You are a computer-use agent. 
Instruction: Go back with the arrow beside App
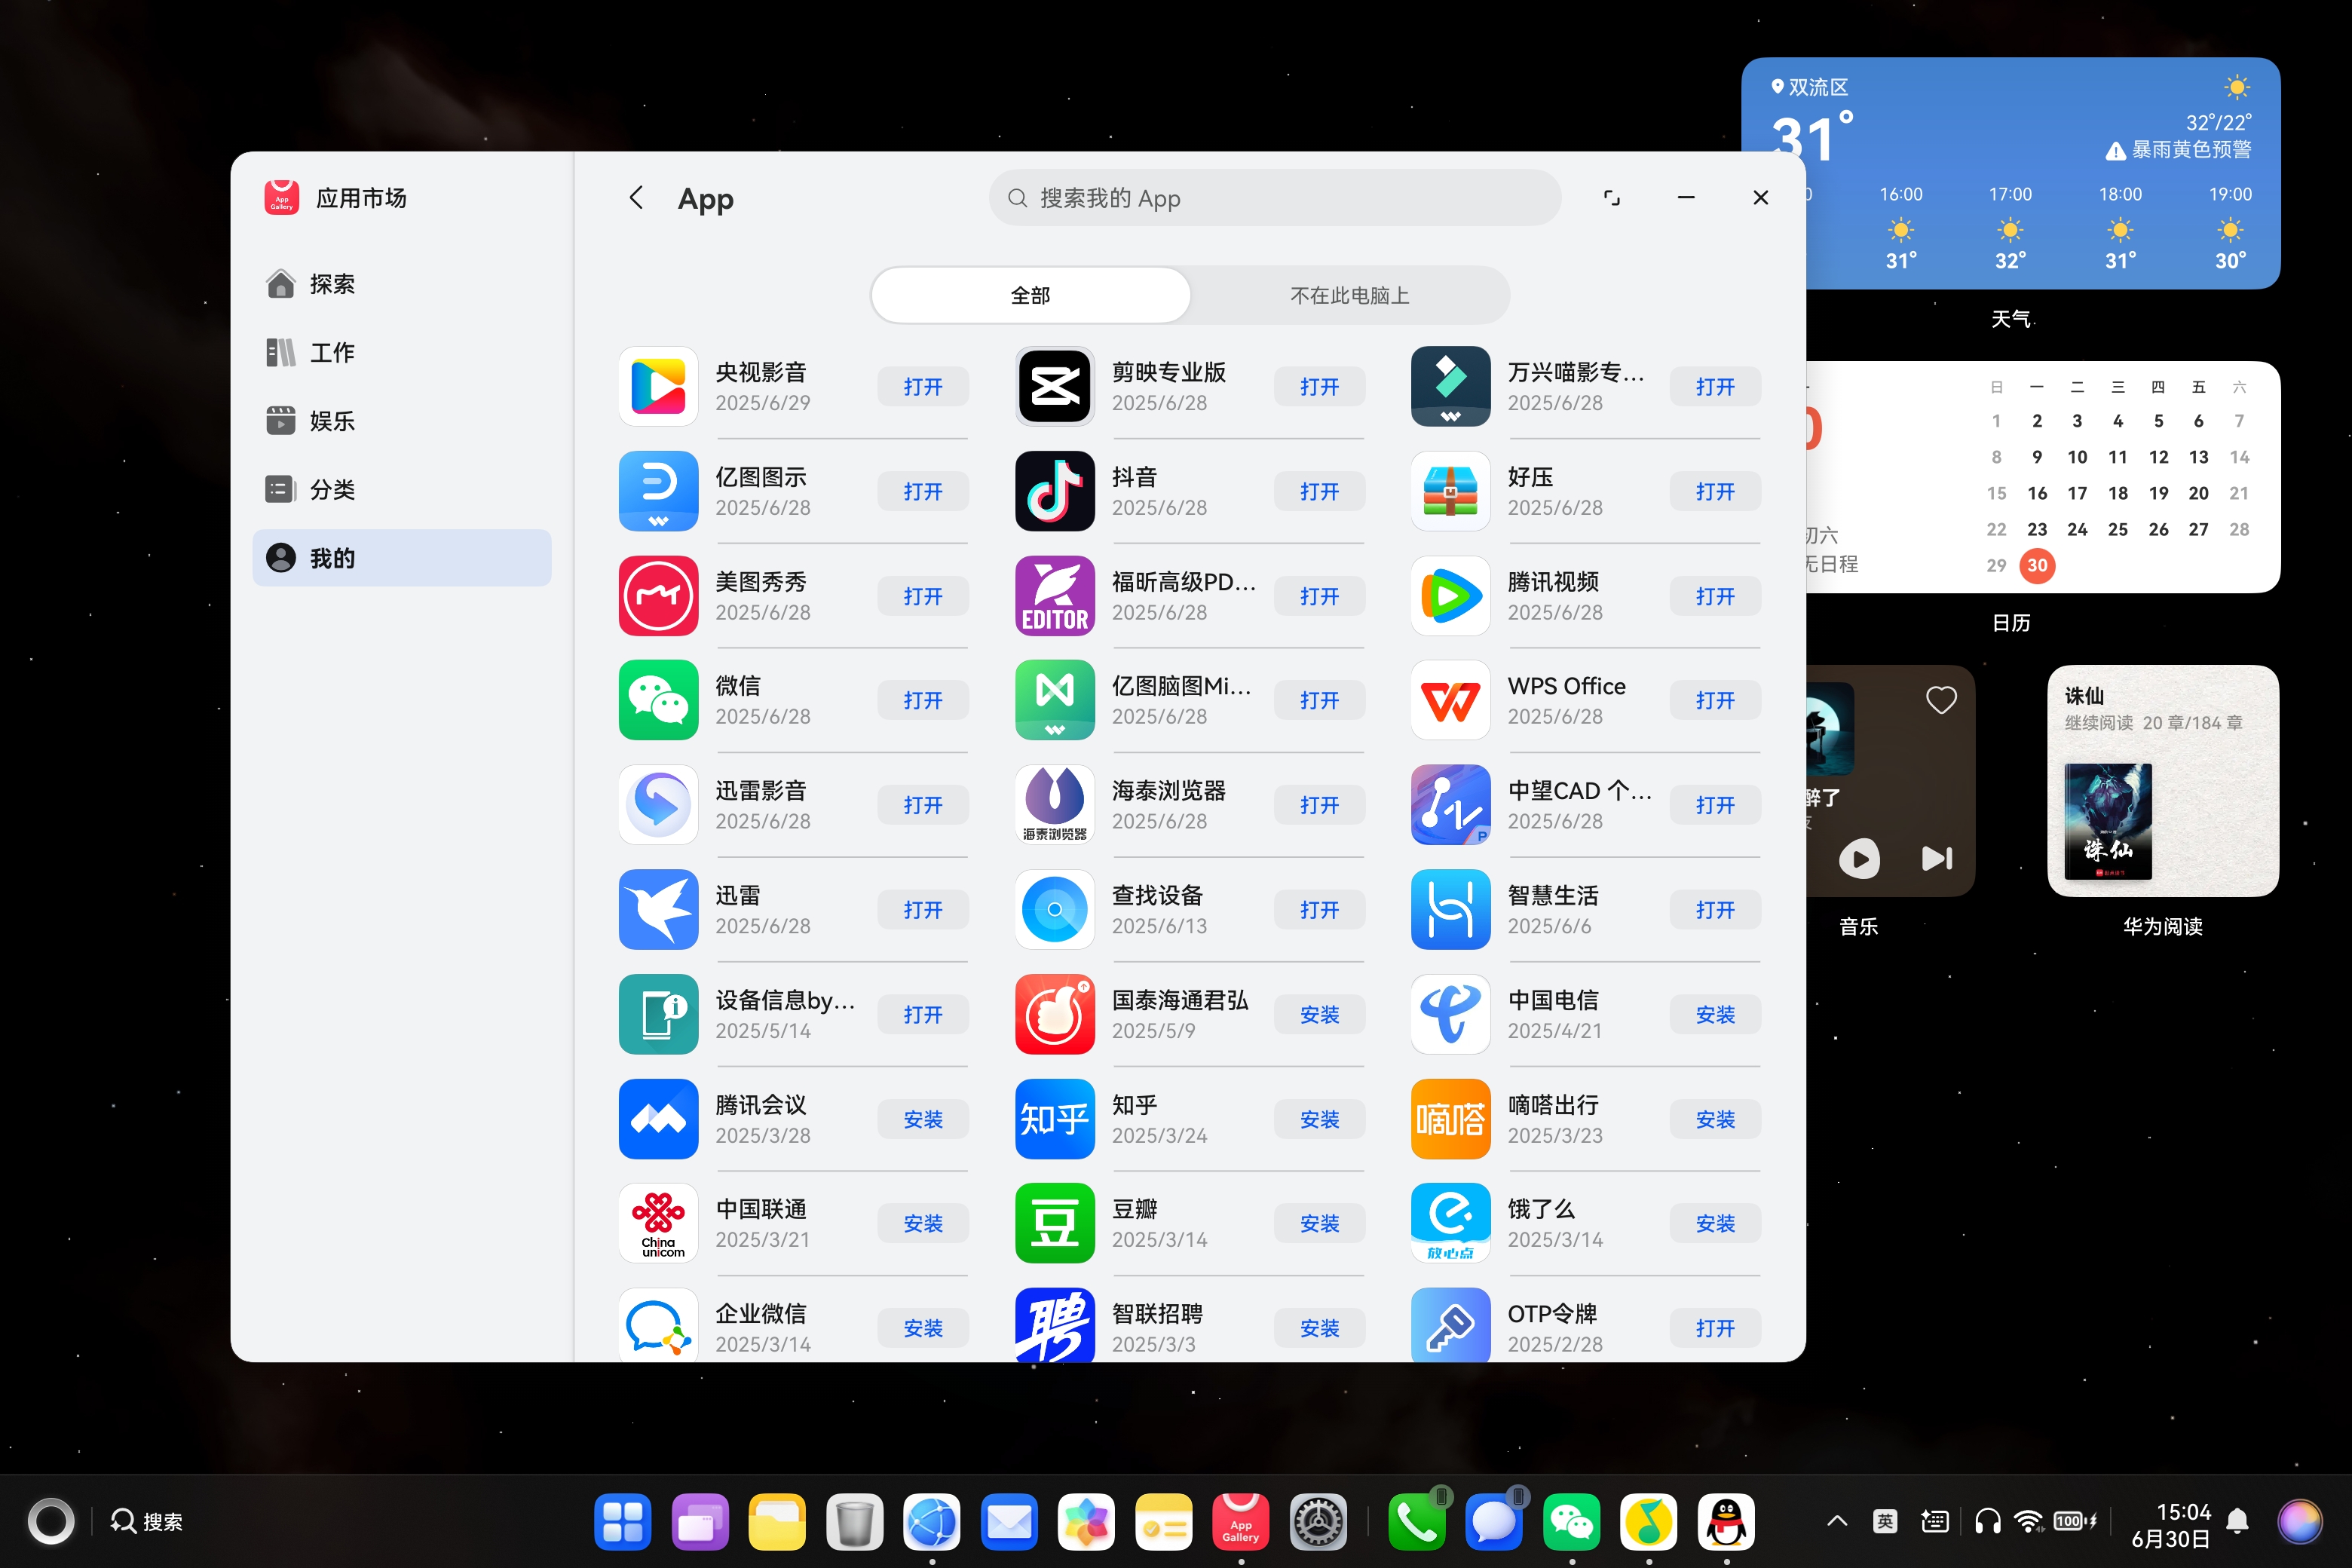636,198
